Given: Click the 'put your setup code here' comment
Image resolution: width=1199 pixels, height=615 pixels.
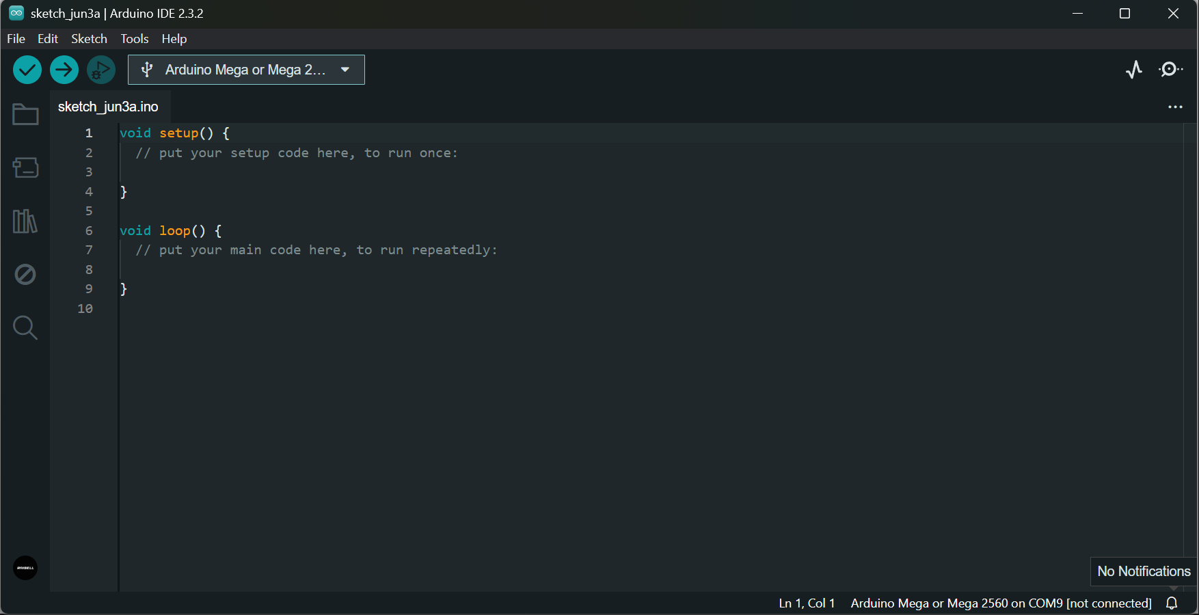Looking at the screenshot, I should (297, 153).
